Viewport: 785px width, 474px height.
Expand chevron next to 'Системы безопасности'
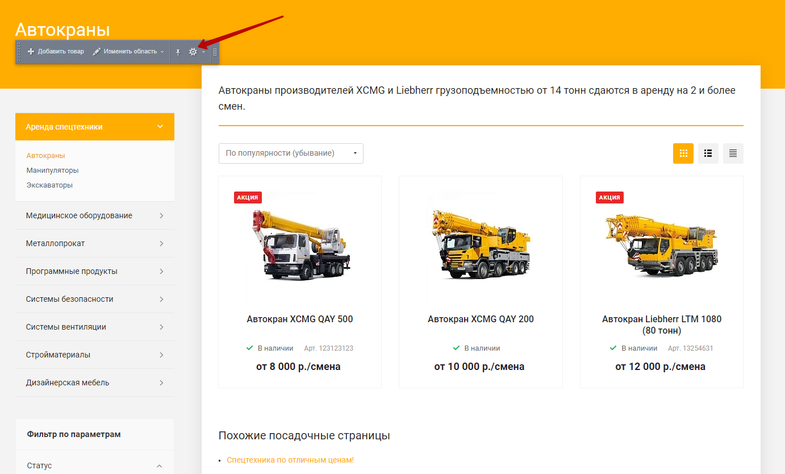coord(161,300)
